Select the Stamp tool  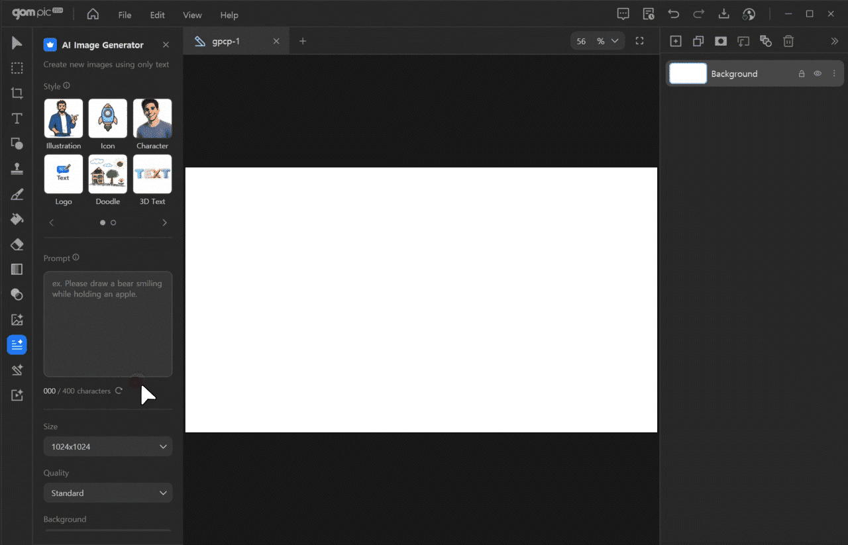tap(17, 169)
